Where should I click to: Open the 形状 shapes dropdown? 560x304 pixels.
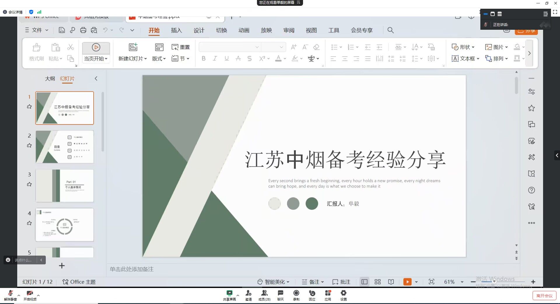tap(463, 47)
